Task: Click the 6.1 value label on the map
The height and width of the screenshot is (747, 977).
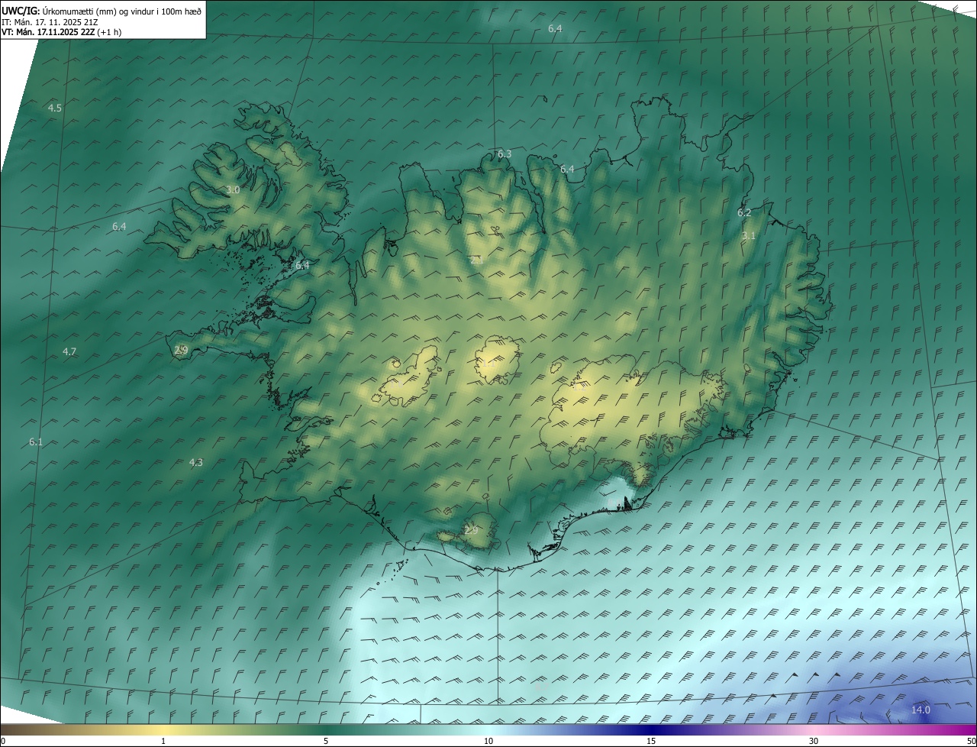Action: (36, 441)
